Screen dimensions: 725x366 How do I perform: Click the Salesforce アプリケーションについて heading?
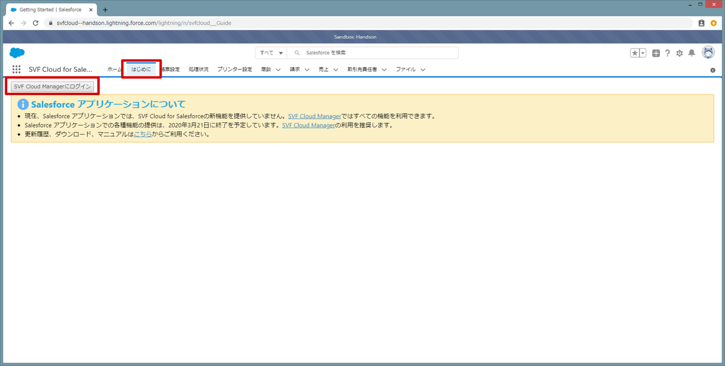click(x=108, y=104)
